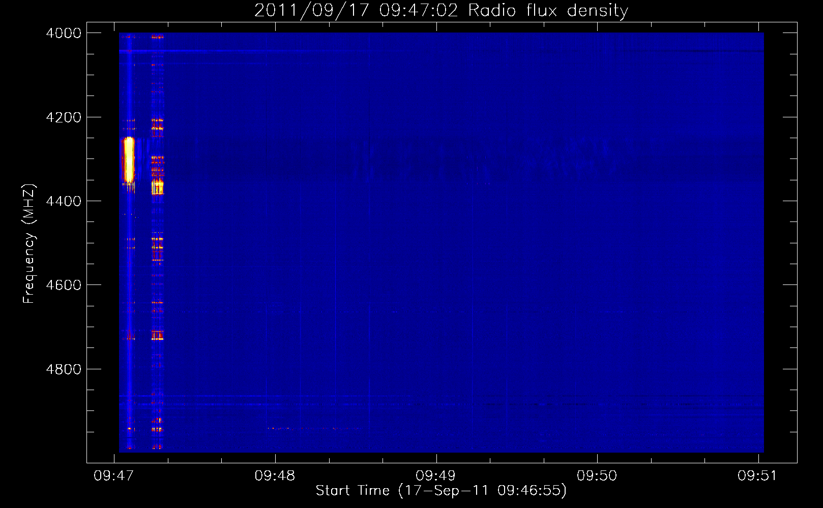
Task: Click the plot title '2011/09/17 09:47:02 Radio flux density'
Action: point(441,10)
